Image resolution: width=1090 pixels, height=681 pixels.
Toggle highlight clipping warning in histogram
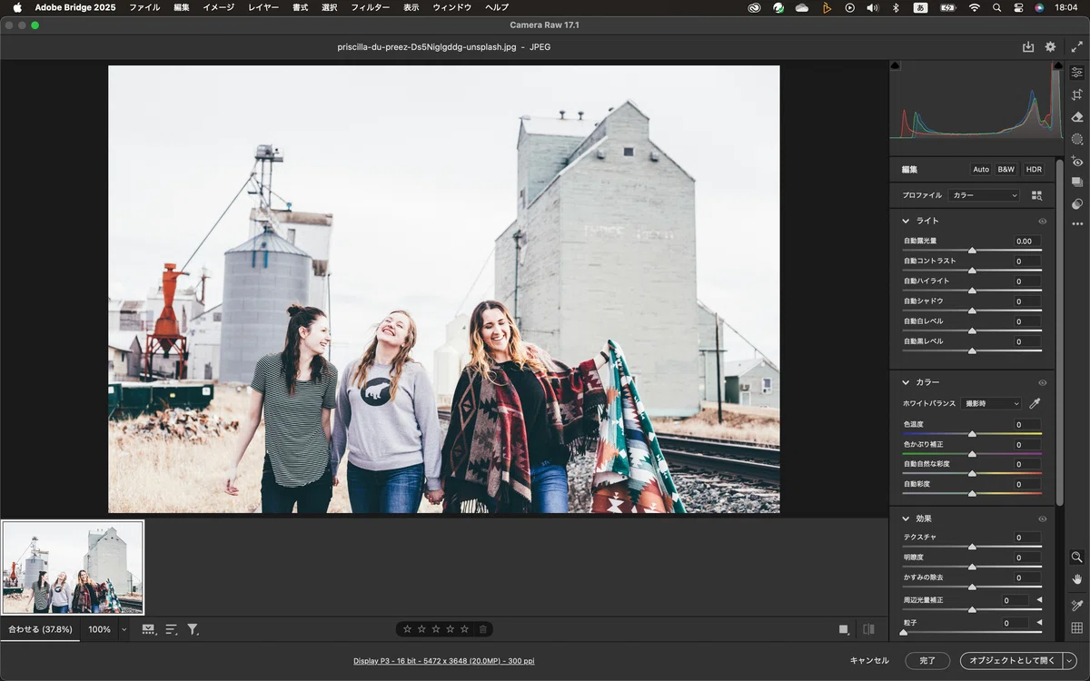[1057, 66]
